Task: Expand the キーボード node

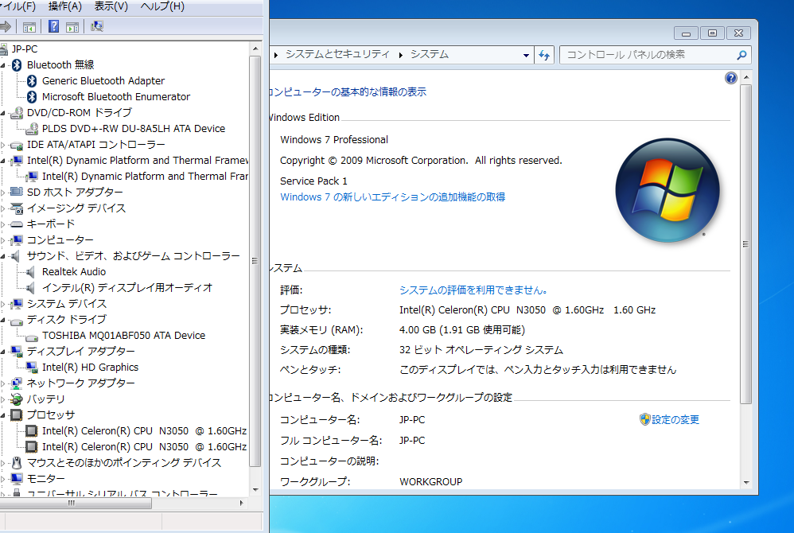Action: 2,224
